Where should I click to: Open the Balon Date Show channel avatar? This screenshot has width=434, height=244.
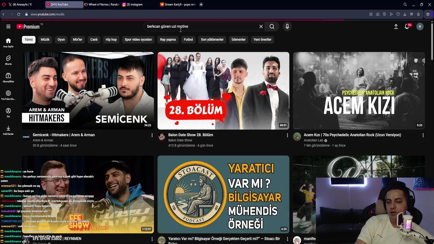[x=162, y=137]
